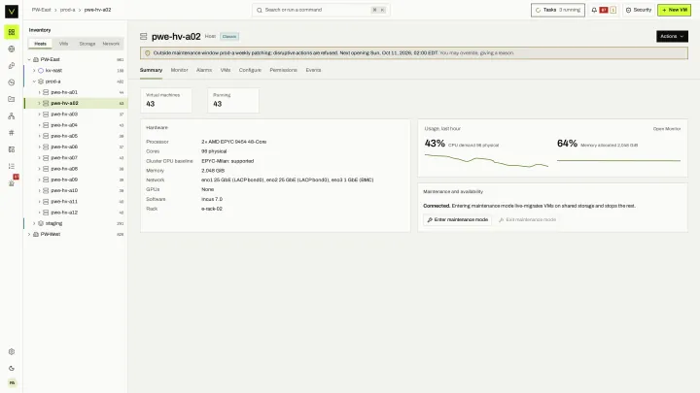Open the Open Monitor link
This screenshot has height=393, width=700.
click(667, 129)
